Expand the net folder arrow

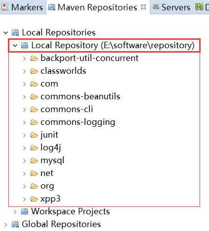click(x=25, y=173)
